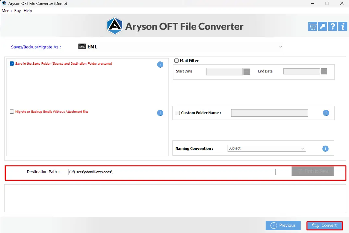Expand the Saves/Backup/Migrate As EML dropdown

[x=180, y=46]
